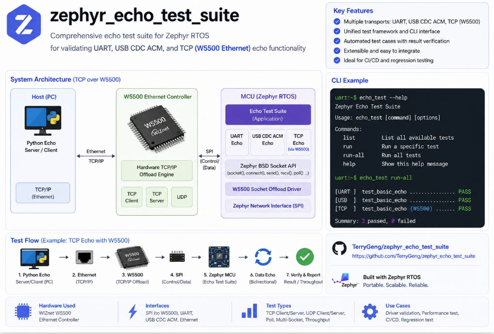The image size is (494, 334).
Task: Click the Zephyr Network Interface (SPI) block
Action: pos(268,206)
